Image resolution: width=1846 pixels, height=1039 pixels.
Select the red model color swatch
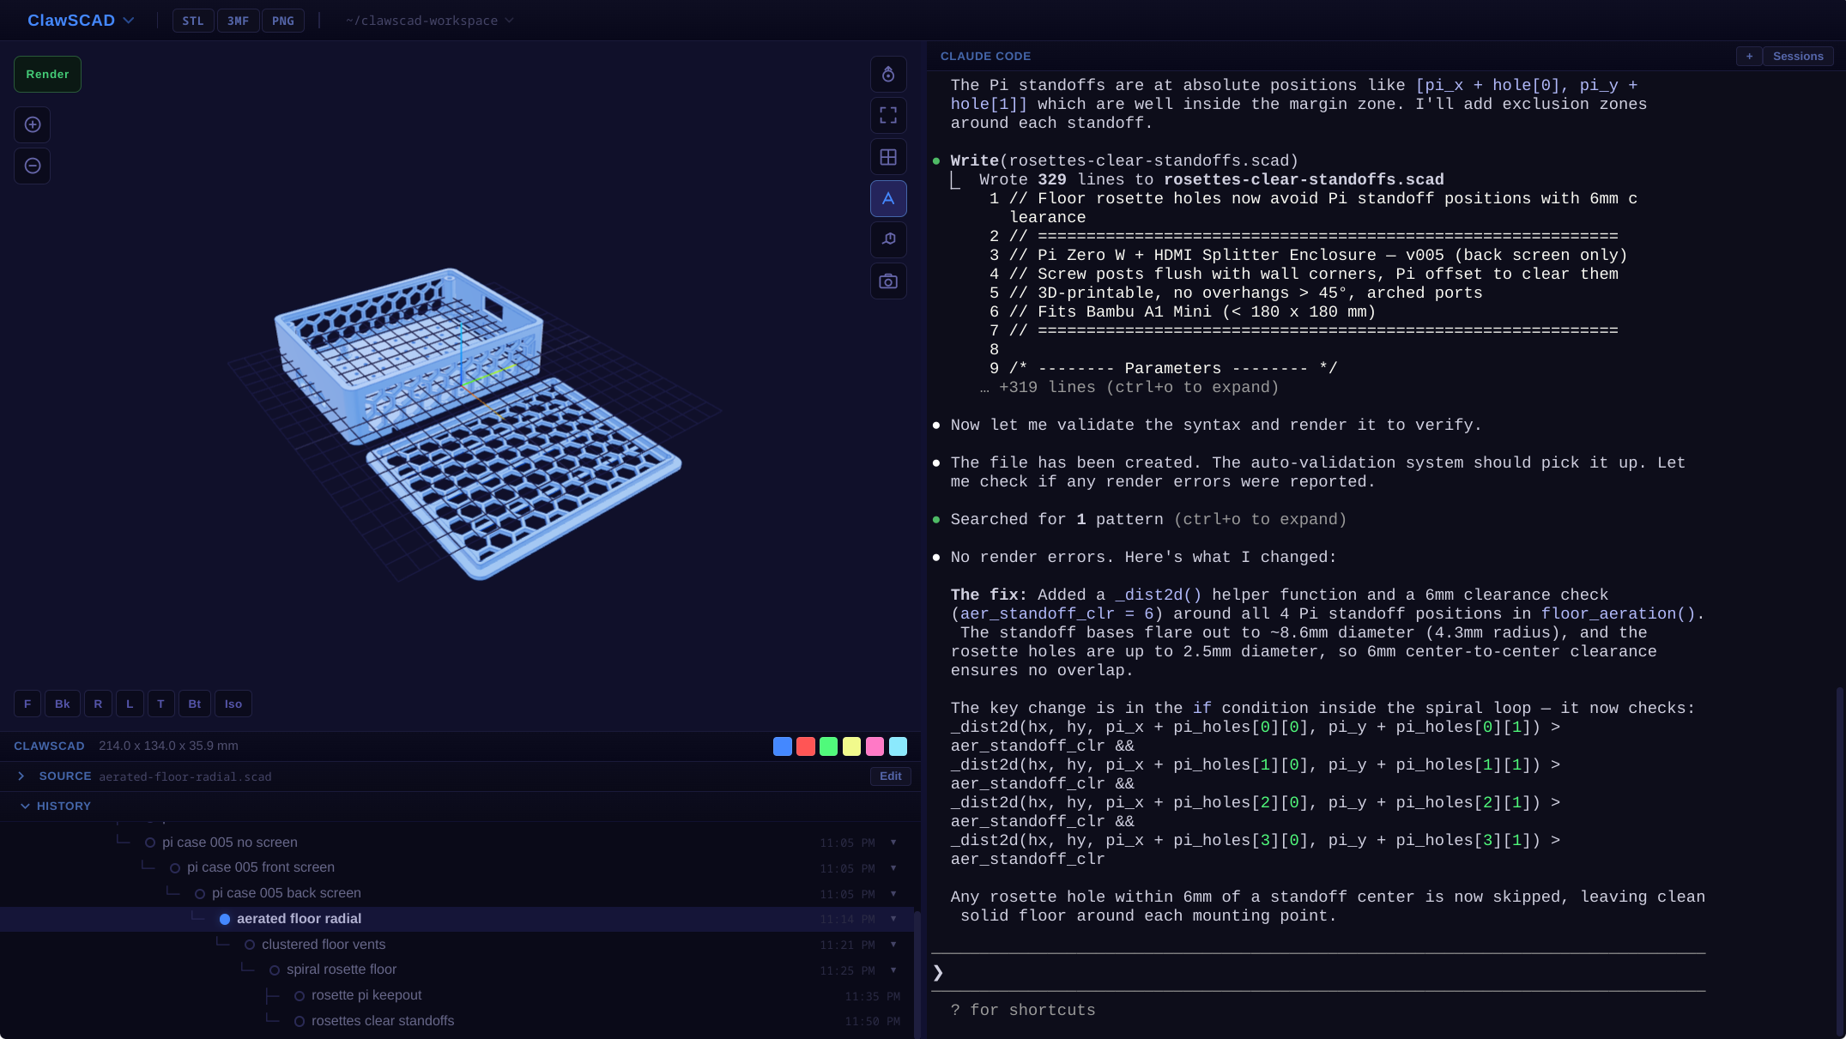tap(805, 746)
